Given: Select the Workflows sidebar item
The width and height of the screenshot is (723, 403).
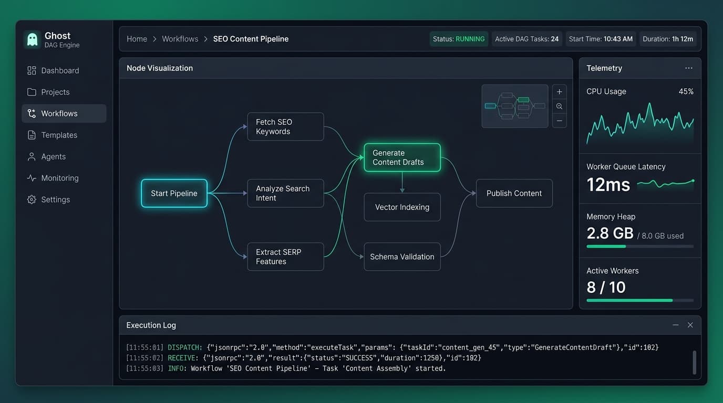Looking at the screenshot, I should [x=64, y=113].
